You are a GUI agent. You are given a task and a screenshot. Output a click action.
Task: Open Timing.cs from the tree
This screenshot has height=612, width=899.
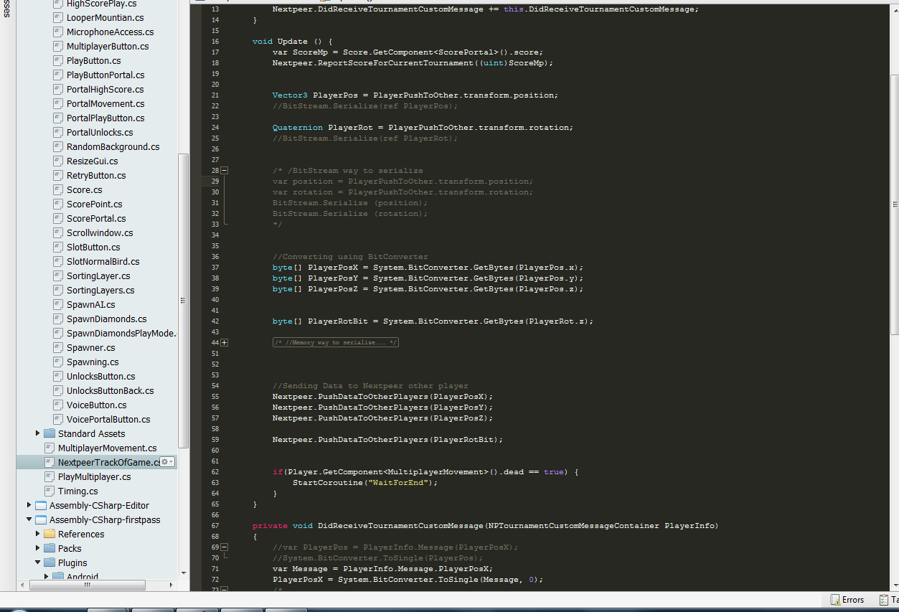[x=77, y=491]
